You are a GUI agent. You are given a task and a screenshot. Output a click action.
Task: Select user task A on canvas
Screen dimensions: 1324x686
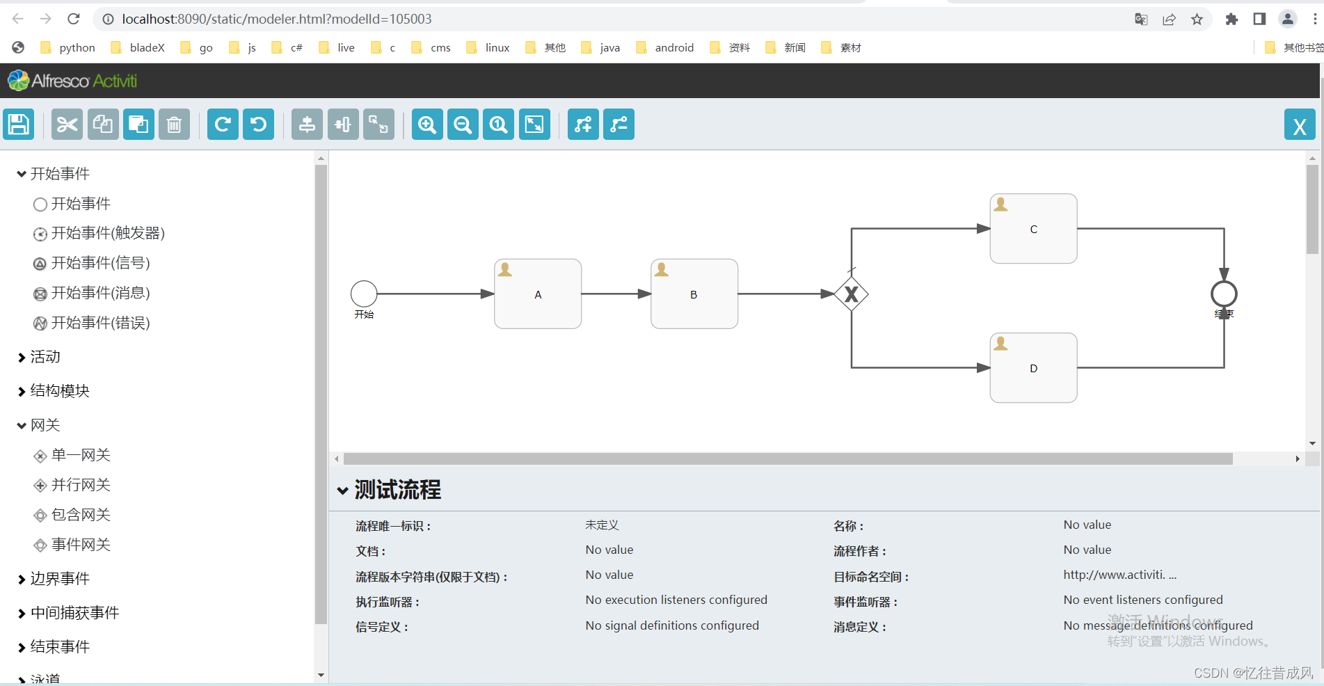point(538,294)
